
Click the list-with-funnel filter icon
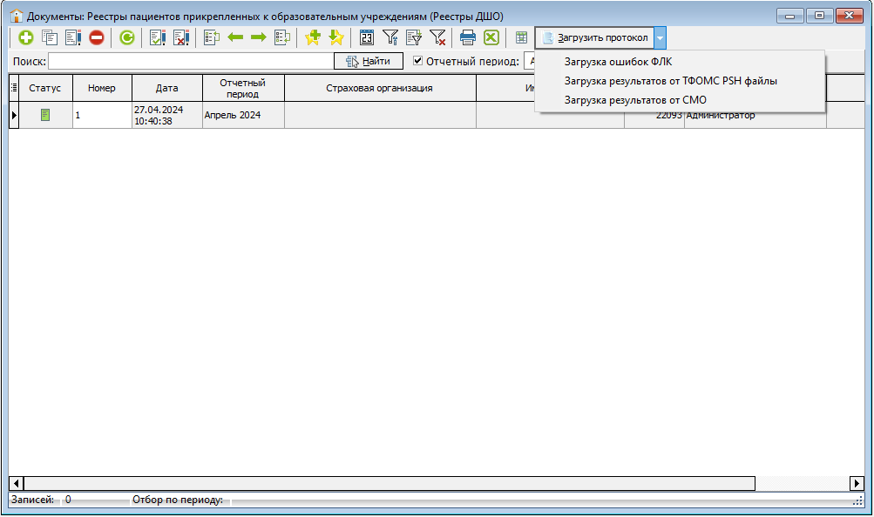[x=414, y=37]
